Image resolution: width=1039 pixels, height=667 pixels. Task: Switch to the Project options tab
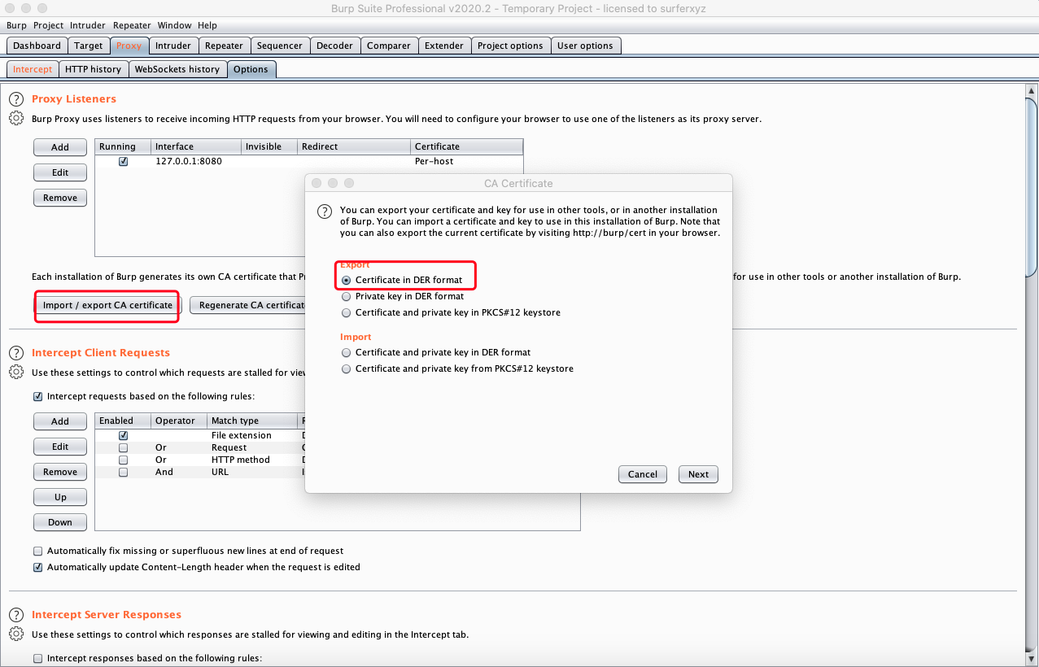click(510, 46)
